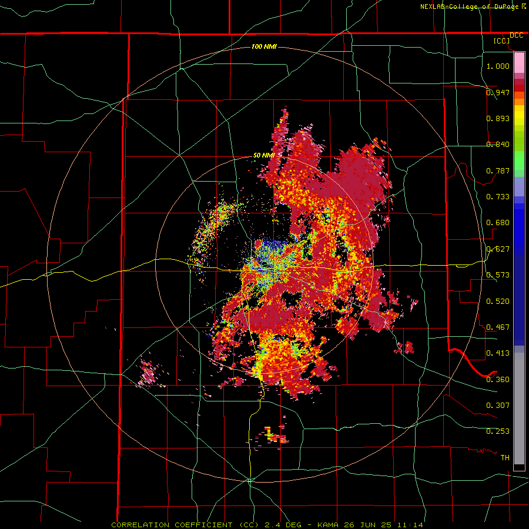This screenshot has height=529, width=529.
Task: Click the 0.360 legend value
Action: tap(498, 379)
